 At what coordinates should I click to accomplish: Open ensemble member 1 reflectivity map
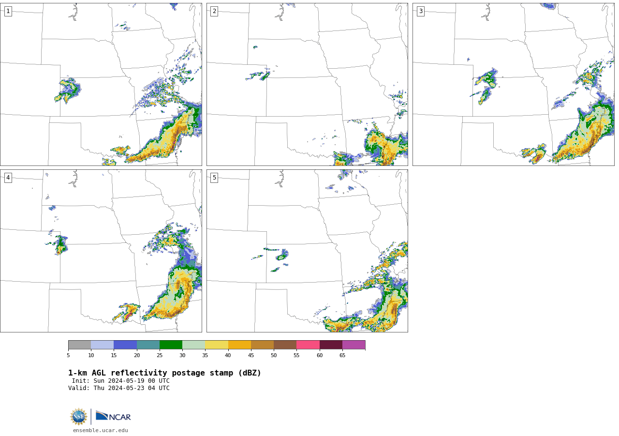(101, 84)
